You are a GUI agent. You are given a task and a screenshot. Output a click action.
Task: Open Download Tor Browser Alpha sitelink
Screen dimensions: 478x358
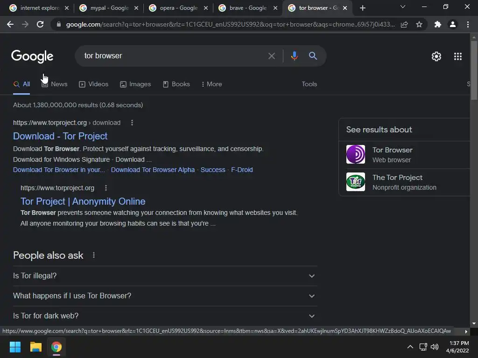click(x=153, y=170)
